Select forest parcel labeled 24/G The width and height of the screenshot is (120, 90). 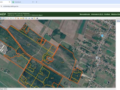point(52,78)
